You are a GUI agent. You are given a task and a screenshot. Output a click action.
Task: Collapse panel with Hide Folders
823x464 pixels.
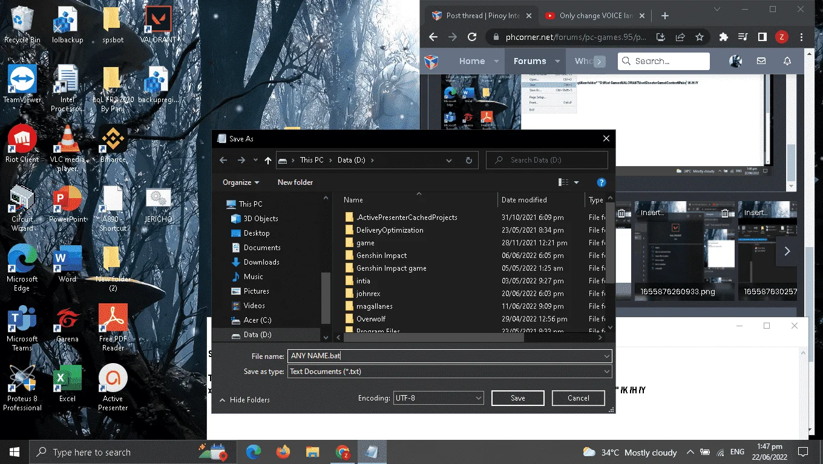coord(244,400)
